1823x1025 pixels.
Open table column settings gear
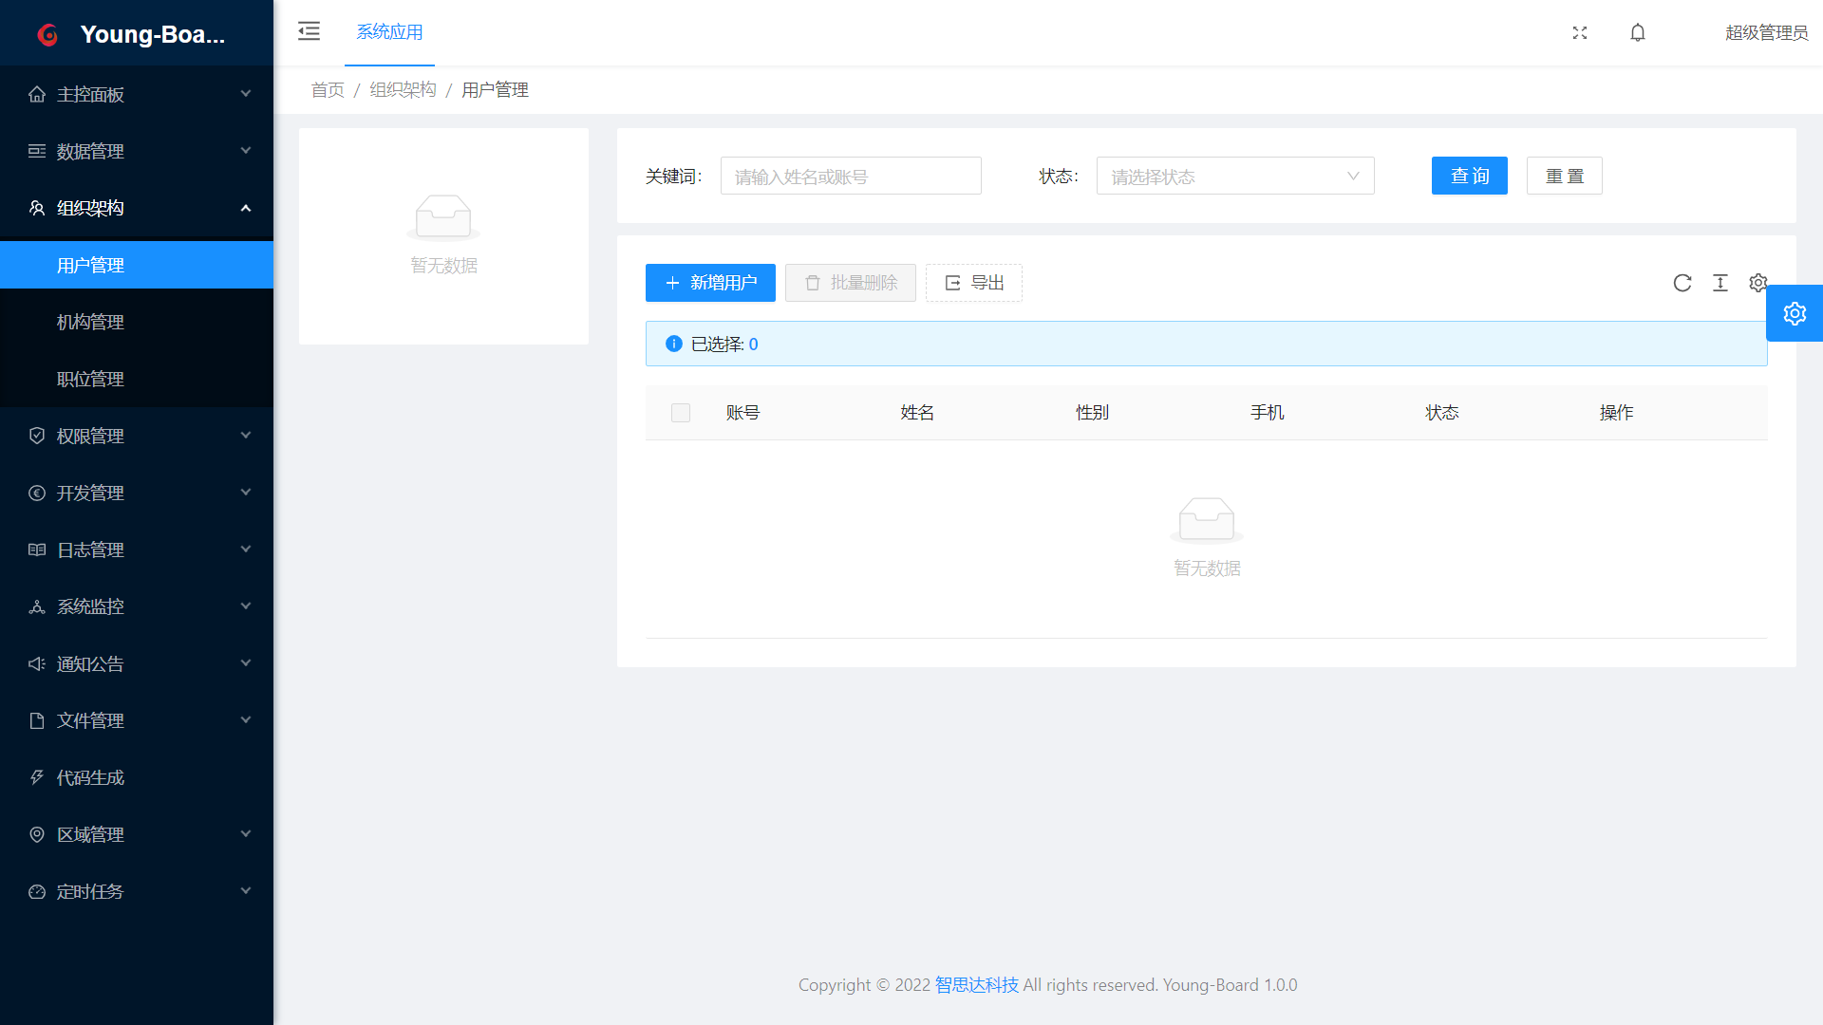pos(1757,283)
